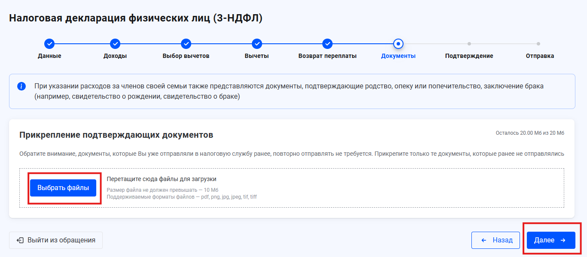587x257 pixels.
Task: Click the checkmark icon above Вычеты
Action: tap(257, 43)
